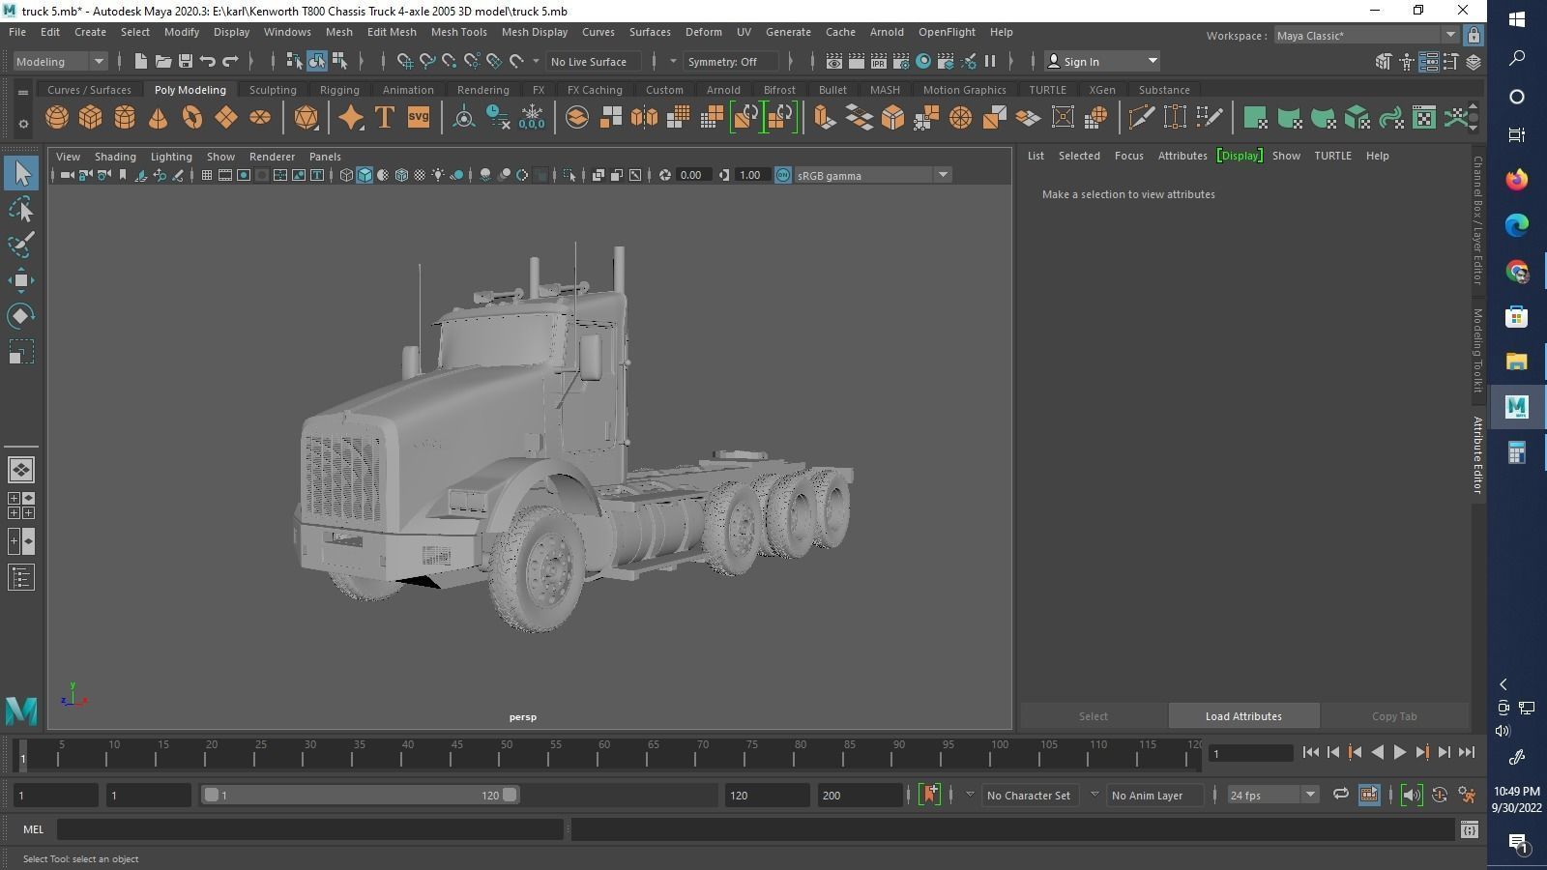
Task: Open the Render Settings clapperboard icon
Action: (901, 61)
